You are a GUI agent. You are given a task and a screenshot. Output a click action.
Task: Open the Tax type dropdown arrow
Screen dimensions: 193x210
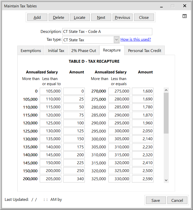click(116, 40)
